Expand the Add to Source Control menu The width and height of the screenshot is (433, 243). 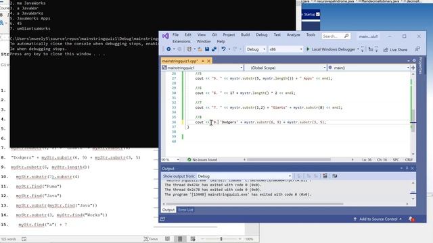tap(378, 219)
